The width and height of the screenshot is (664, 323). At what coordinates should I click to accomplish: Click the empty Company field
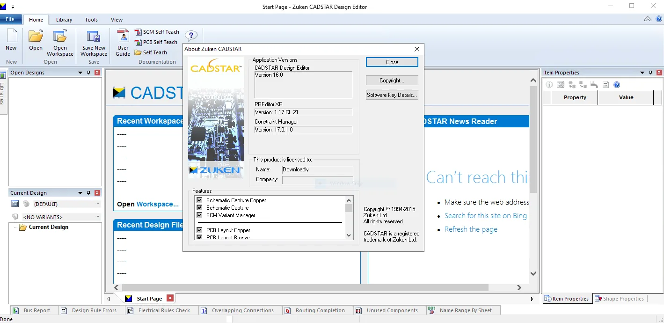pos(317,180)
